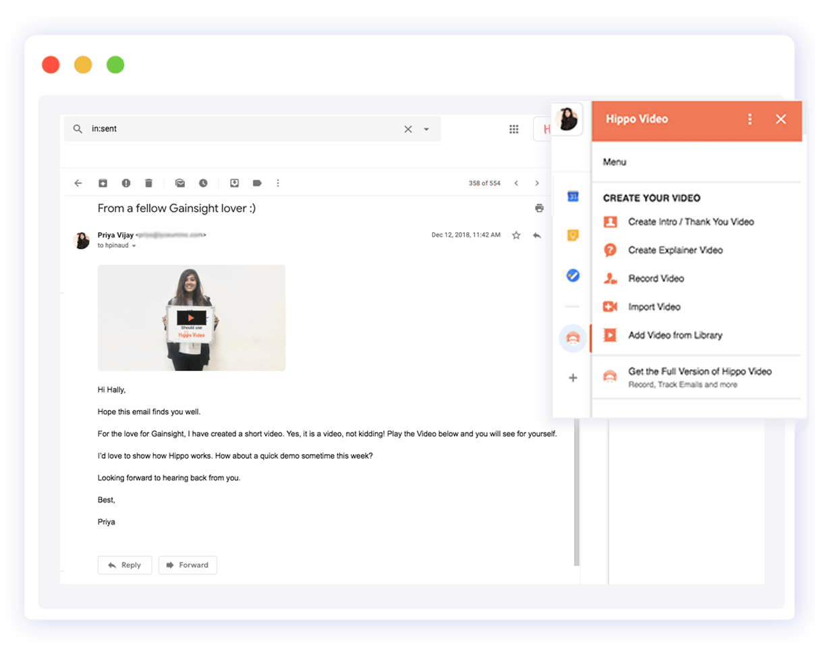This screenshot has width=815, height=647.
Task: Click the profile avatar above the side panel
Action: (568, 119)
